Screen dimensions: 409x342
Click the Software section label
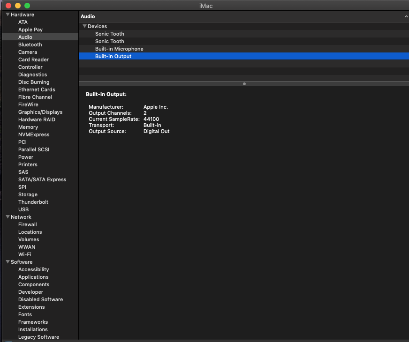pyautogui.click(x=22, y=262)
